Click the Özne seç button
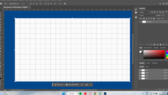Image resolution: width=168 pixels, height=95 pixels. pos(59,85)
